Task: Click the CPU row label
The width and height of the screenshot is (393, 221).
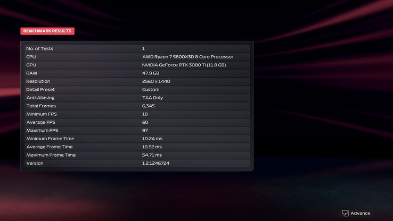Action: tap(31, 57)
